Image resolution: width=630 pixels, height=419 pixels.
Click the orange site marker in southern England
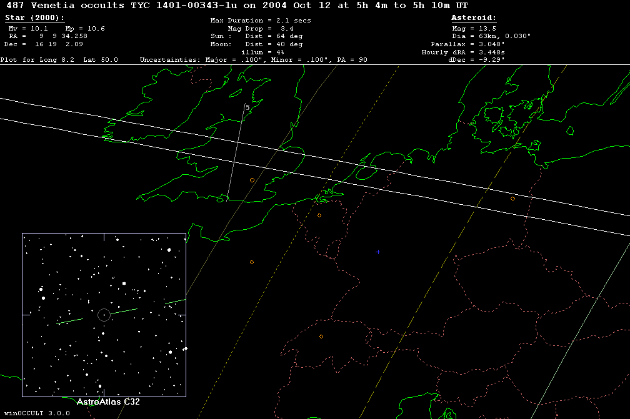(x=252, y=180)
